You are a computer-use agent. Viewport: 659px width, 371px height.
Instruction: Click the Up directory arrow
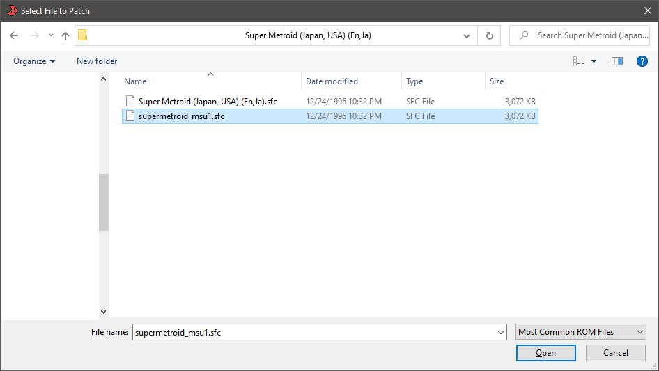[65, 35]
